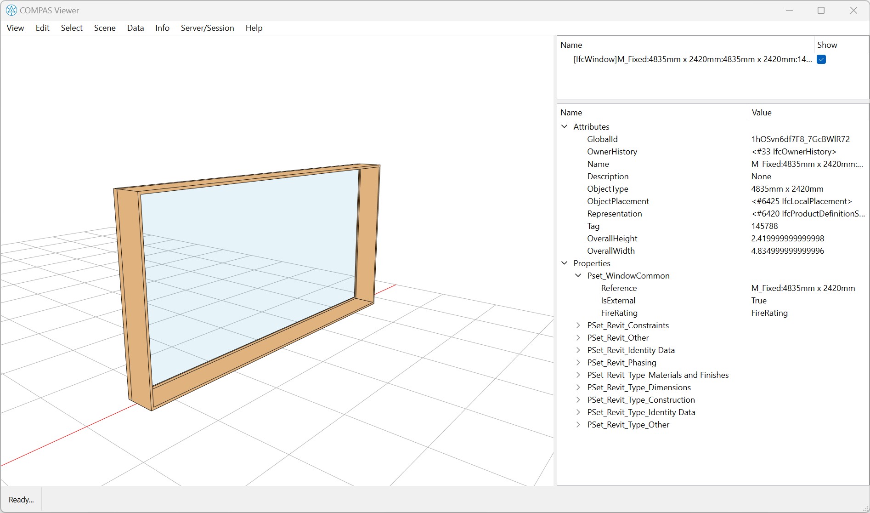
Task: Open the Server/Session menu
Action: (x=207, y=28)
